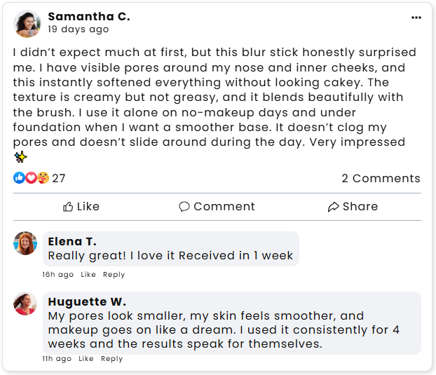
Task: Click the red heart reaction icon
Action: (31, 177)
